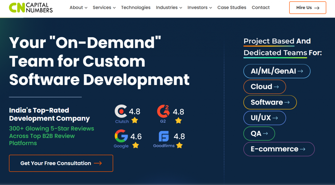335x185 pixels.
Task: Open the Services menu
Action: pyautogui.click(x=104, y=8)
